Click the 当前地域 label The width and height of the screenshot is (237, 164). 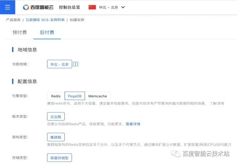pos(20,64)
